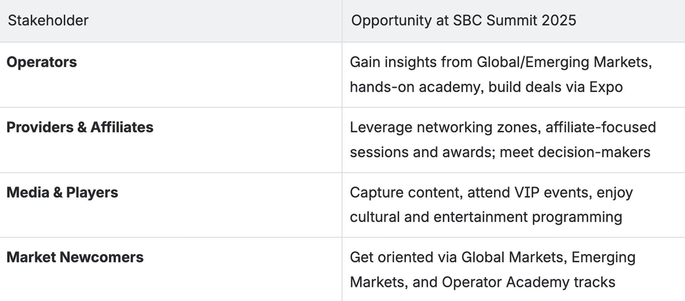The image size is (685, 301).
Task: Click the word Expo in Operators row
Action: pos(605,87)
